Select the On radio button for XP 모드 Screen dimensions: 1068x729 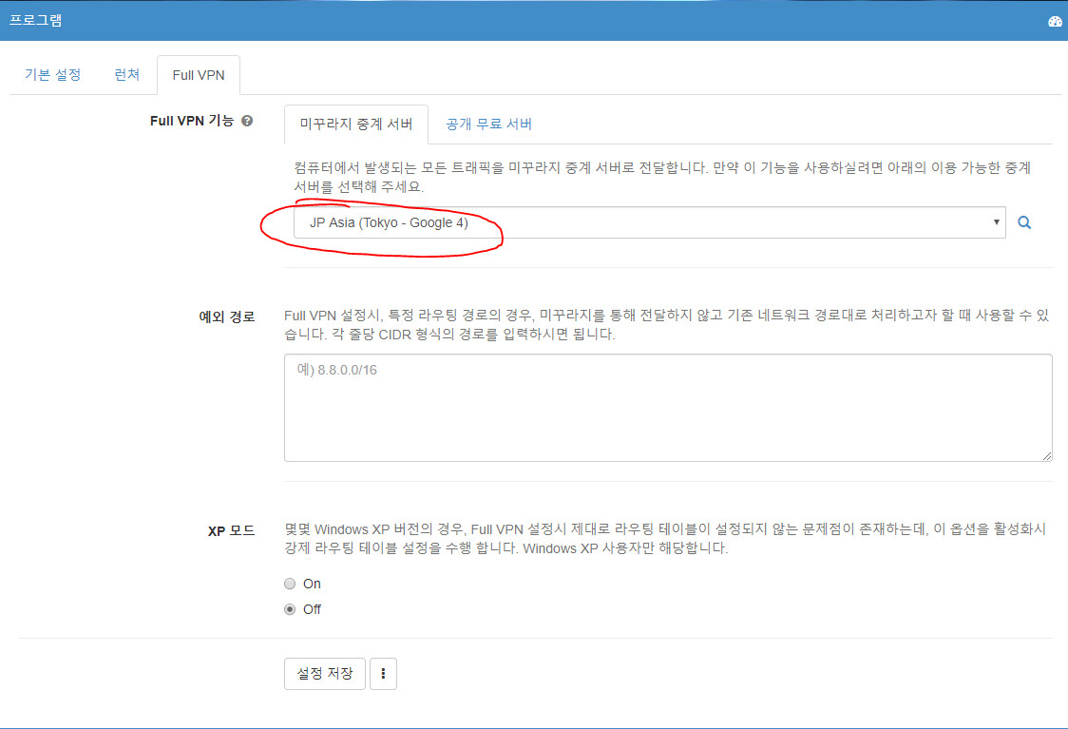point(290,584)
